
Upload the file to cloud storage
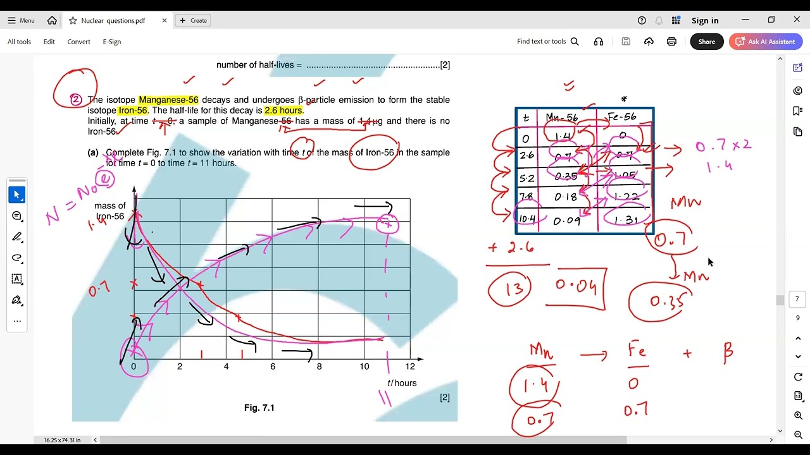tap(649, 42)
